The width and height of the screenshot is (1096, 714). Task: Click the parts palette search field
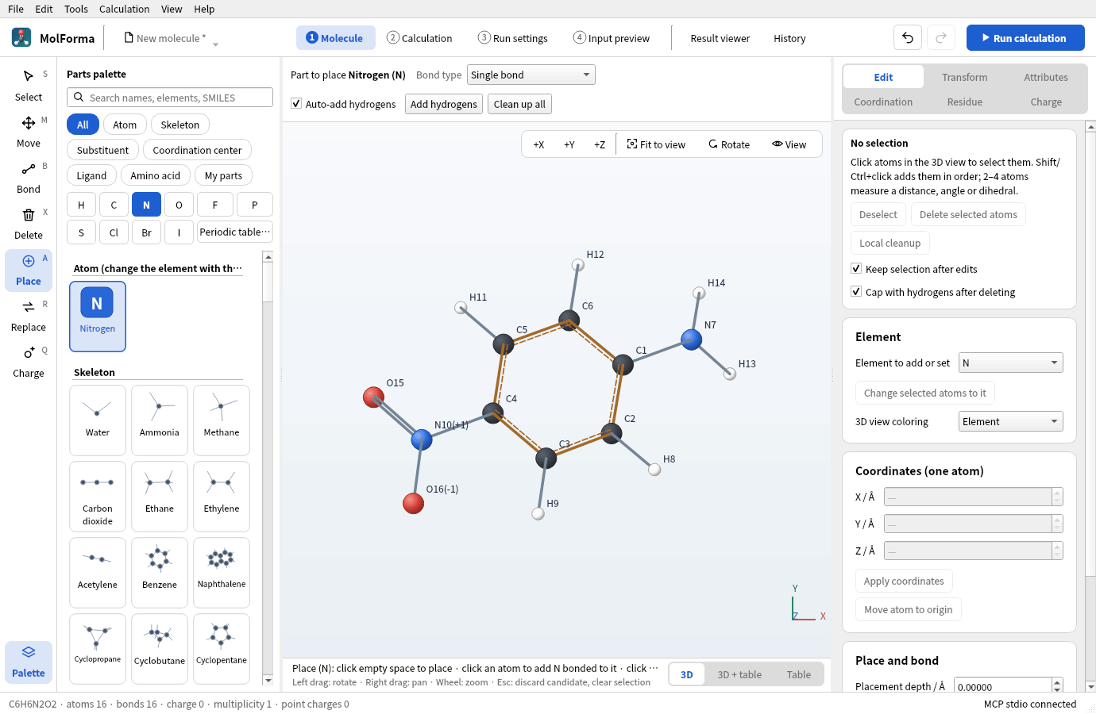170,98
